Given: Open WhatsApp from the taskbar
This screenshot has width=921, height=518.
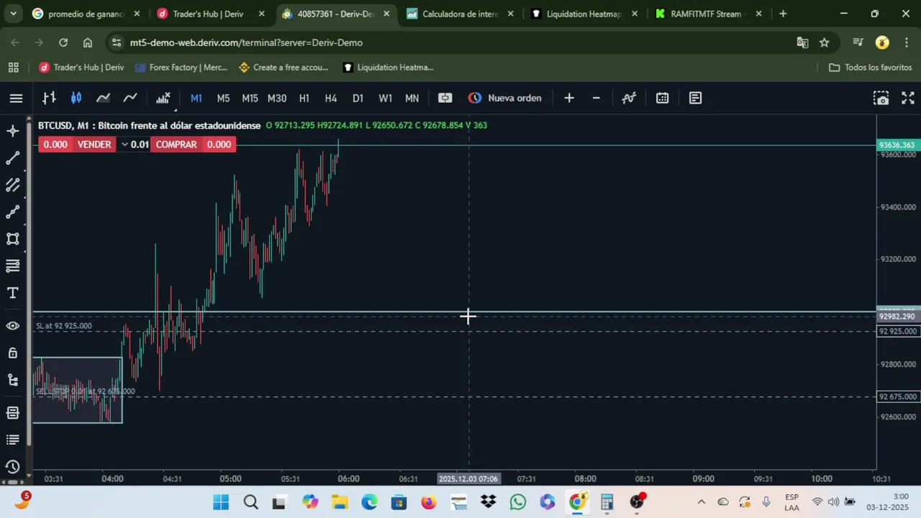Looking at the screenshot, I should 518,502.
